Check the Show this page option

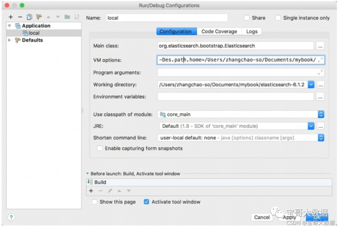(x=94, y=202)
